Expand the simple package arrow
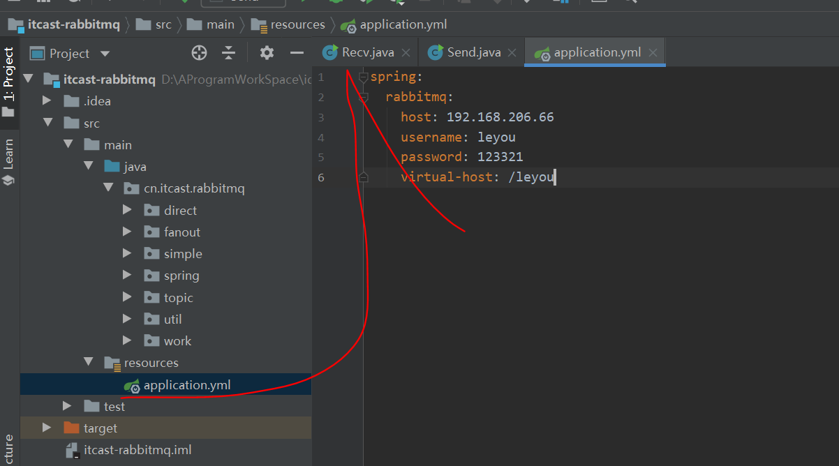Image resolution: width=839 pixels, height=466 pixels. point(127,254)
